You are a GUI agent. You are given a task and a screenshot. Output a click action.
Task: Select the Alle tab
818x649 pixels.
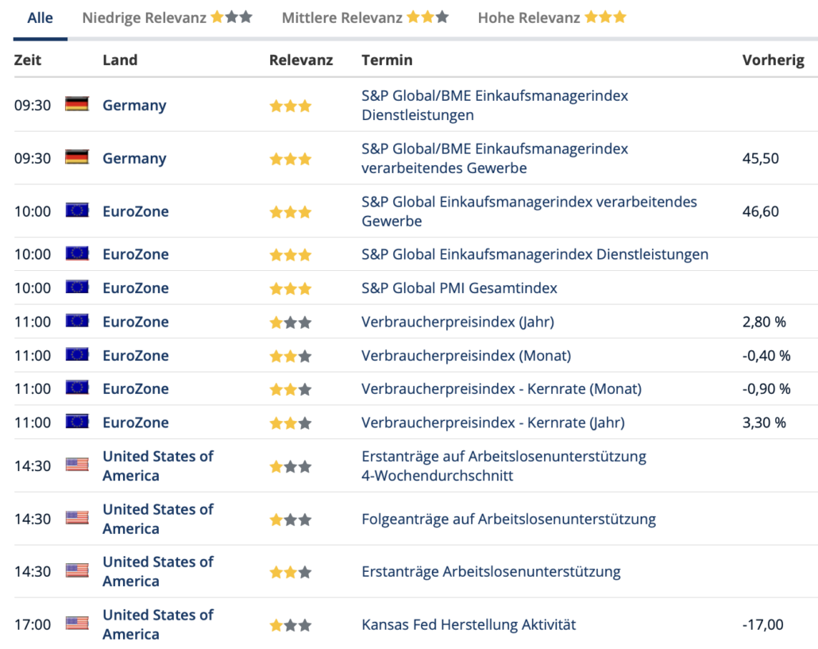41,17
